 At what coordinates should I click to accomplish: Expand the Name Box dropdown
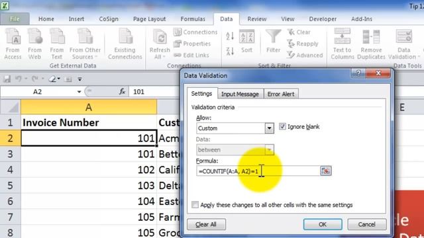coord(79,92)
